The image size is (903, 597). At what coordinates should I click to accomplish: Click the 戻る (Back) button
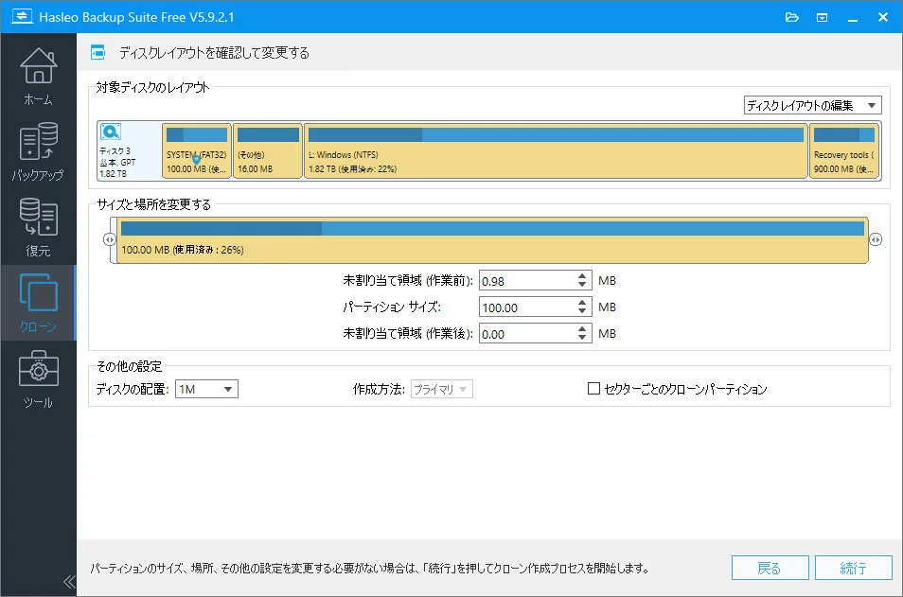coord(770,569)
